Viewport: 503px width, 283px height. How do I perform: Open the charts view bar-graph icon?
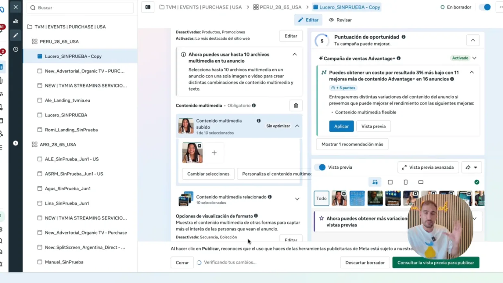(15, 21)
